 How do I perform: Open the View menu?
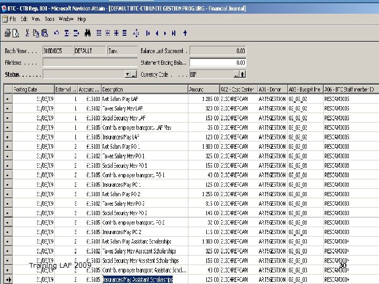(x=36, y=19)
